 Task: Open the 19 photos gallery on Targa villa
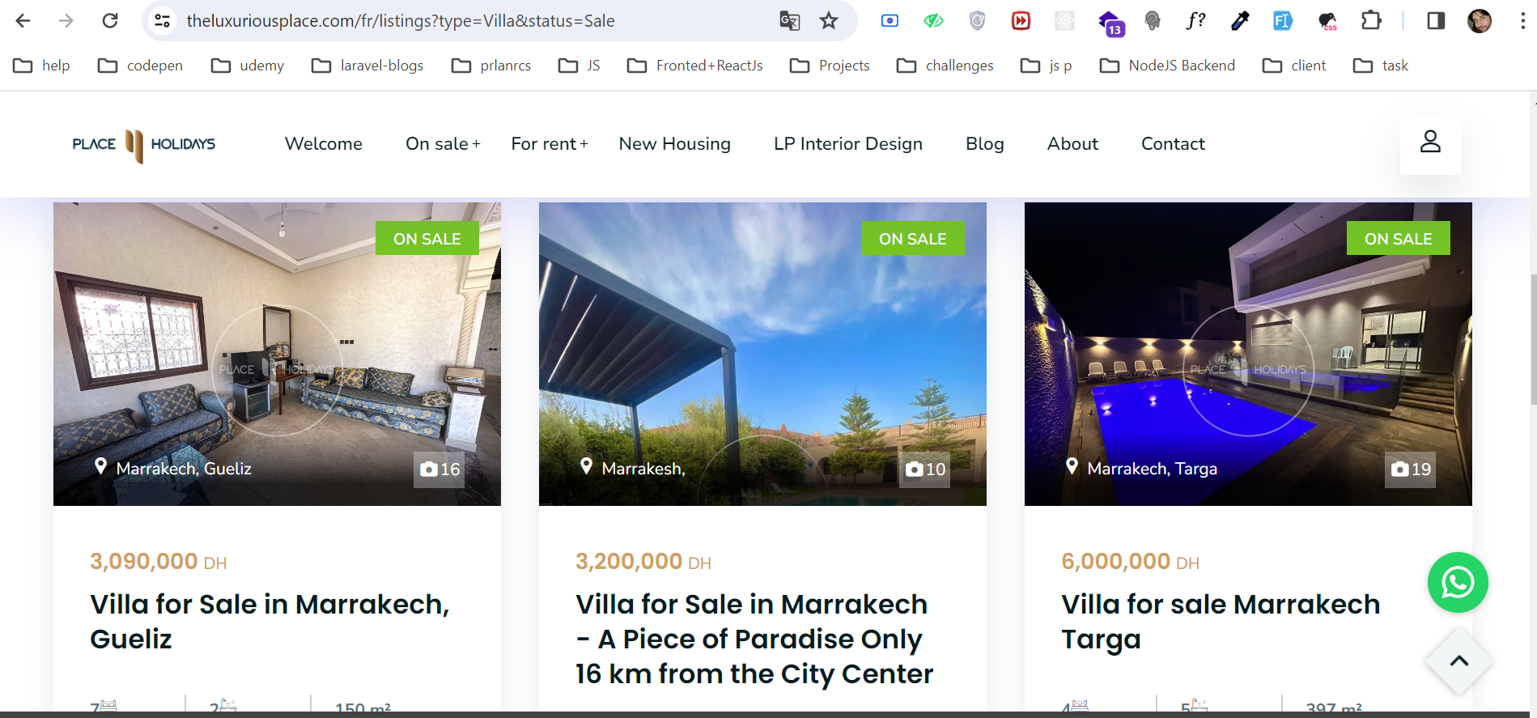1411,469
